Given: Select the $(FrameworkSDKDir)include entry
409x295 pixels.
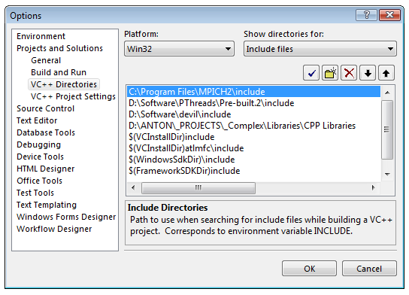Looking at the screenshot, I should tap(253, 171).
